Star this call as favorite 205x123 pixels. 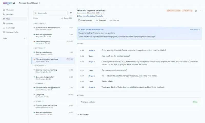[x=196, y=11]
